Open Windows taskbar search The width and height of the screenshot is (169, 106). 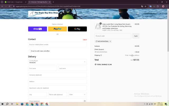(x=7, y=104)
